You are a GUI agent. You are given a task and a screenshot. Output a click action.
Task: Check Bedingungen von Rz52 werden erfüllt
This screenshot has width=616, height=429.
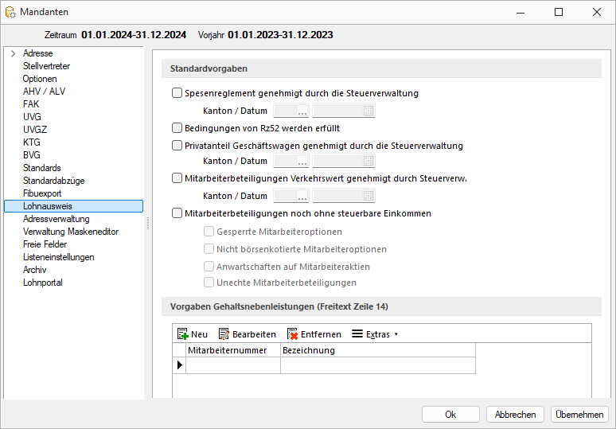click(177, 127)
